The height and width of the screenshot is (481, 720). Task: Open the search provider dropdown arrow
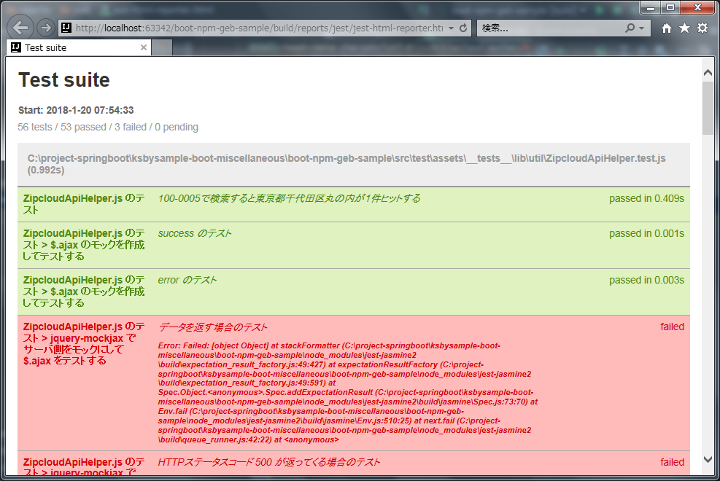click(641, 28)
